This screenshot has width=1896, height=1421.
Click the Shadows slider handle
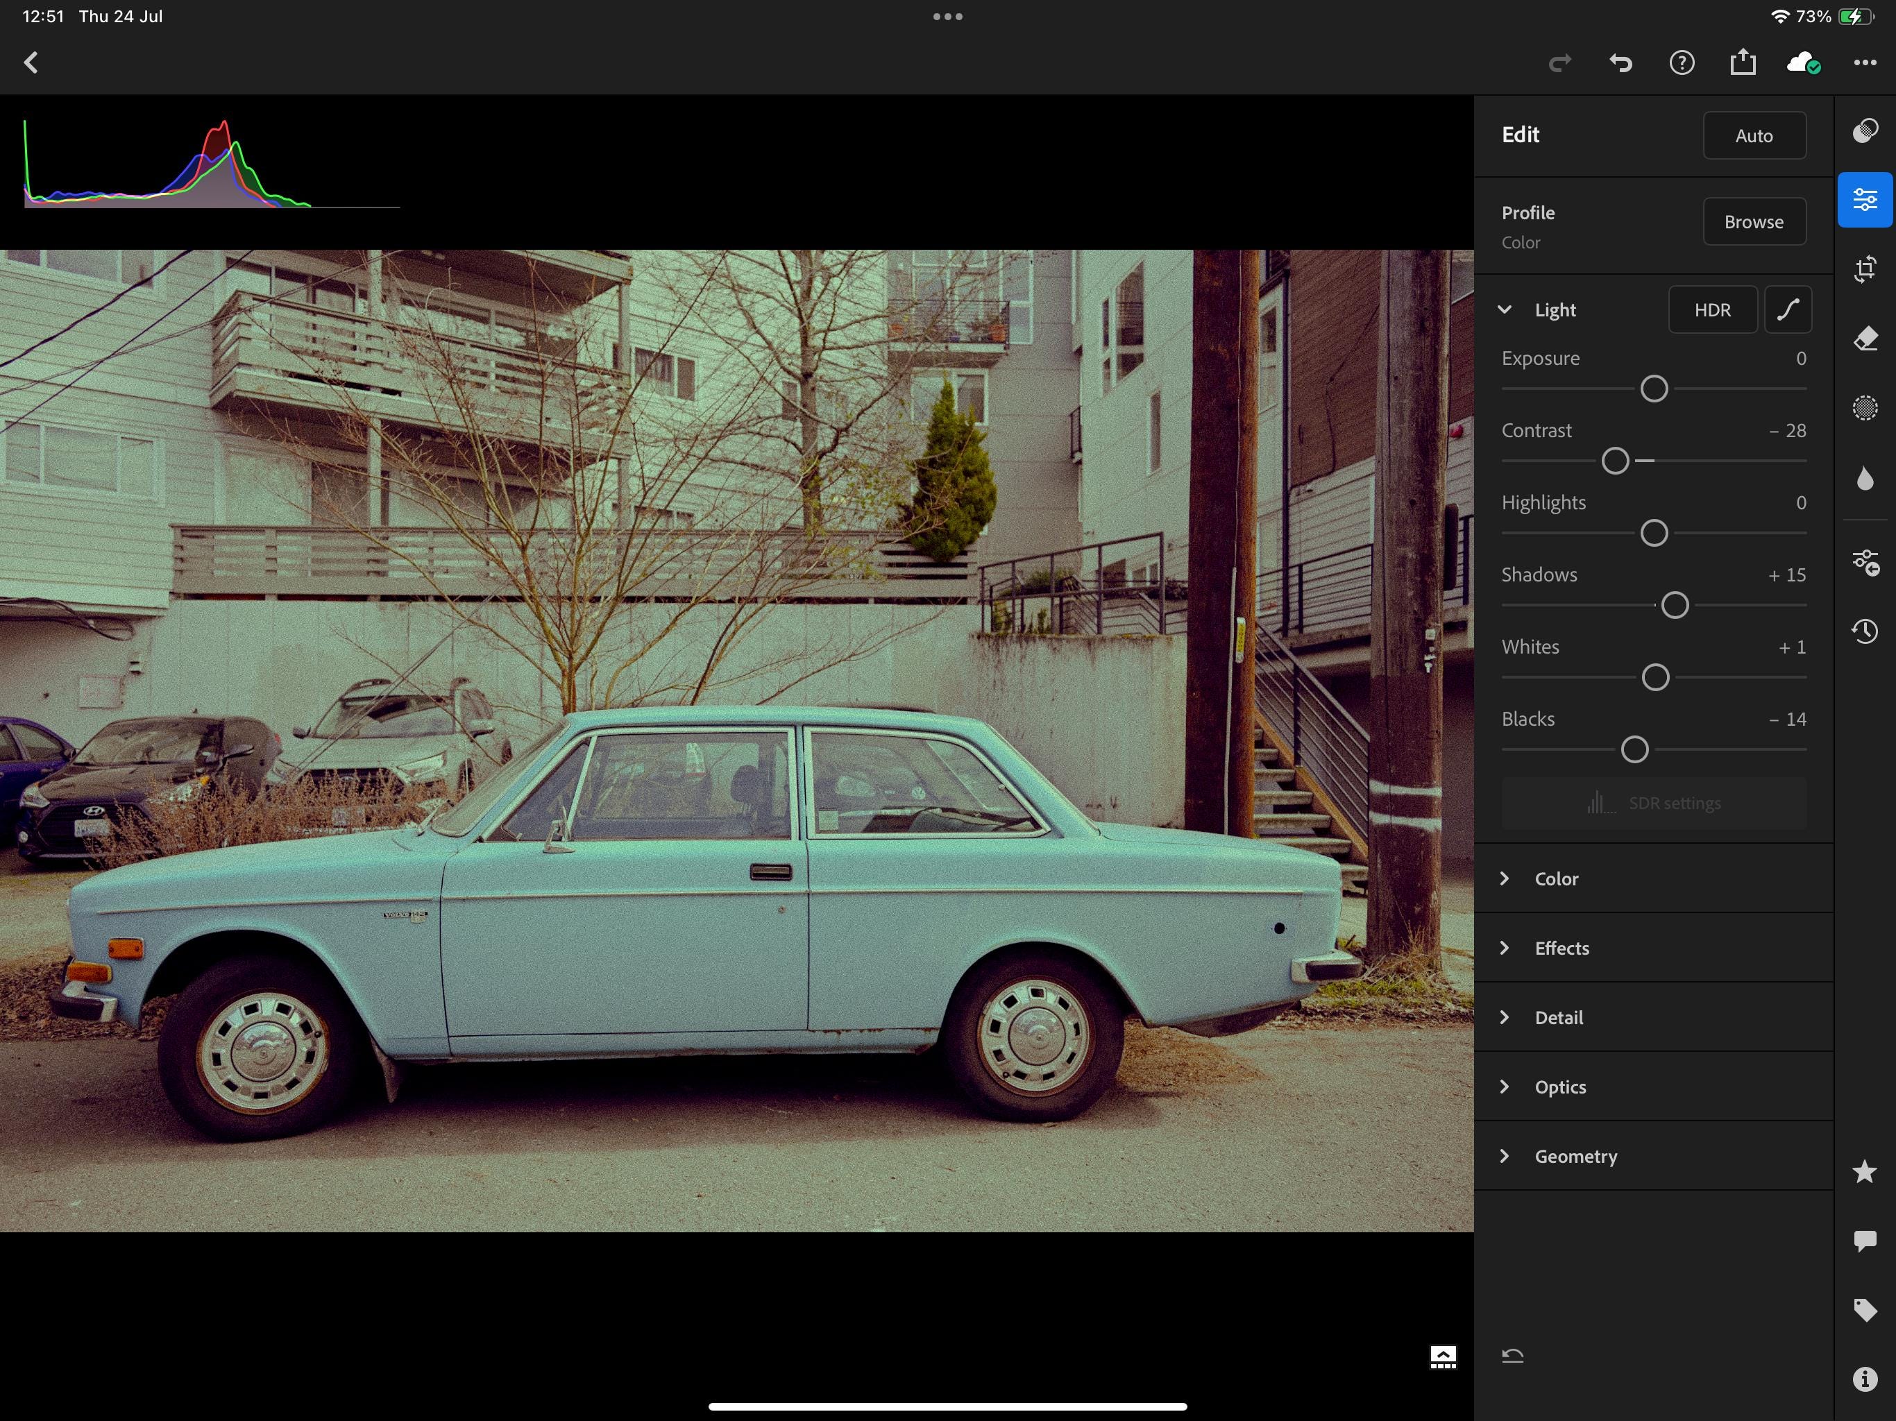click(x=1674, y=605)
